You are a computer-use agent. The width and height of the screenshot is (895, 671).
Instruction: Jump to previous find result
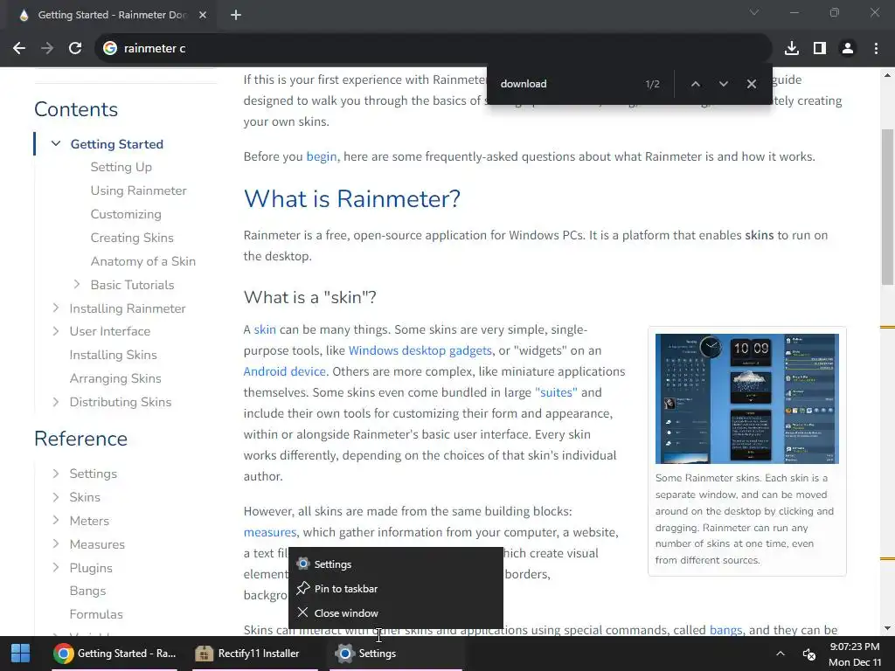[695, 84]
